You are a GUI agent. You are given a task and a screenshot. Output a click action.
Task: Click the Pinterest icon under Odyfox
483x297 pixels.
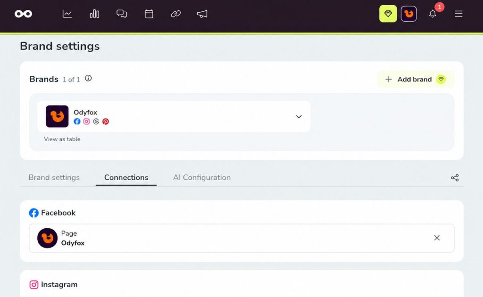click(x=106, y=121)
